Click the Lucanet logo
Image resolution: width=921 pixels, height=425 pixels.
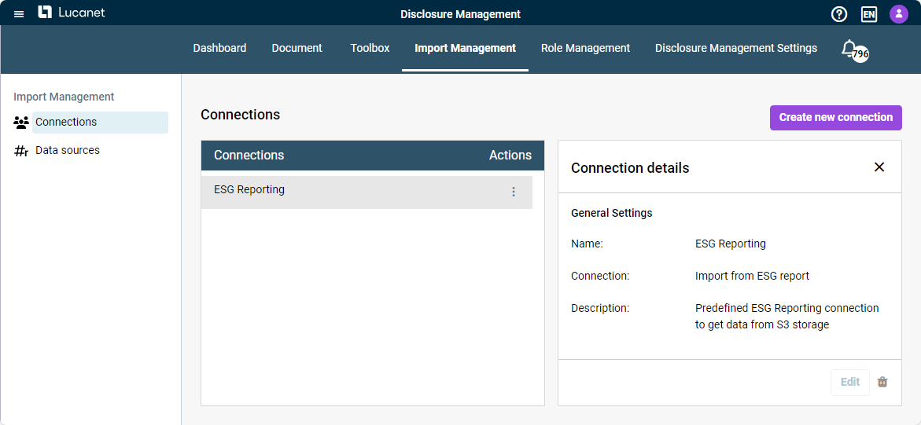(x=71, y=13)
